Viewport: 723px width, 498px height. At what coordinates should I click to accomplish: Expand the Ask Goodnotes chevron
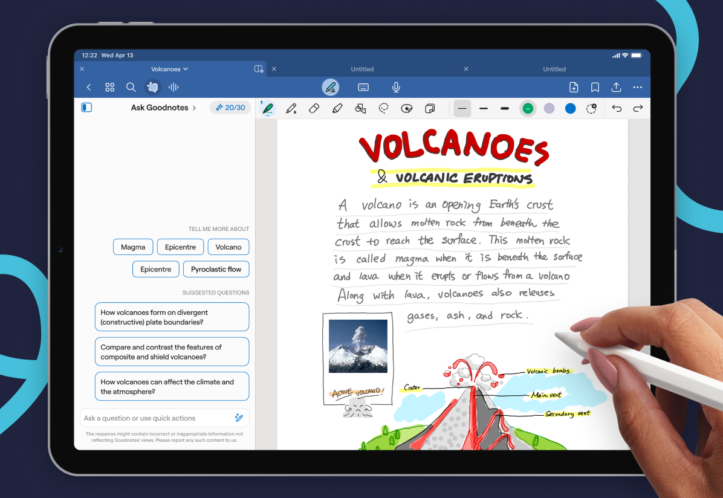194,108
